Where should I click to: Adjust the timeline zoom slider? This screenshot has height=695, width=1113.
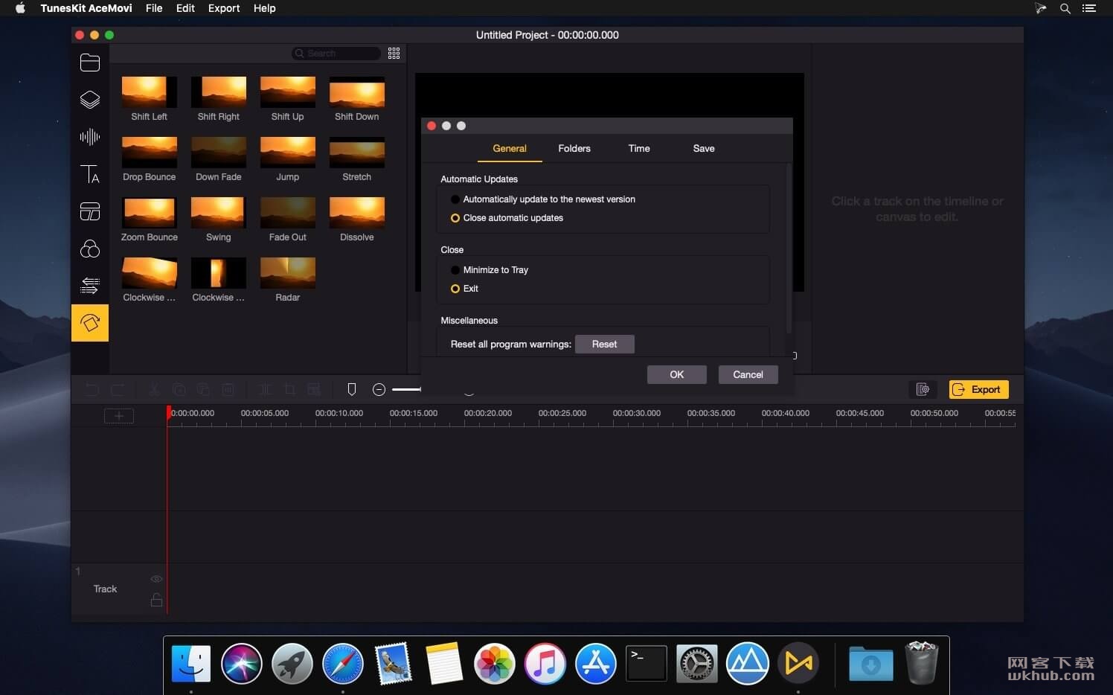(406, 389)
